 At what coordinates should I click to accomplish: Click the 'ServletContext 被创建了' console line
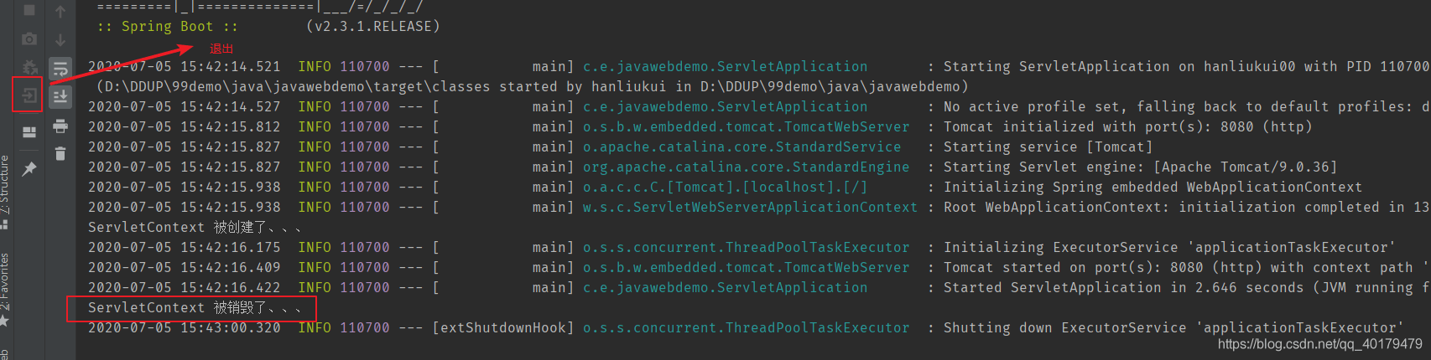click(193, 228)
